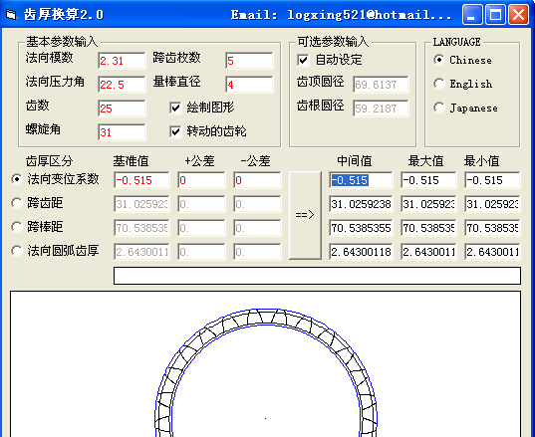535x437 pixels.
Task: Click the 法向压力角 field with 22.5
Action: tap(122, 85)
